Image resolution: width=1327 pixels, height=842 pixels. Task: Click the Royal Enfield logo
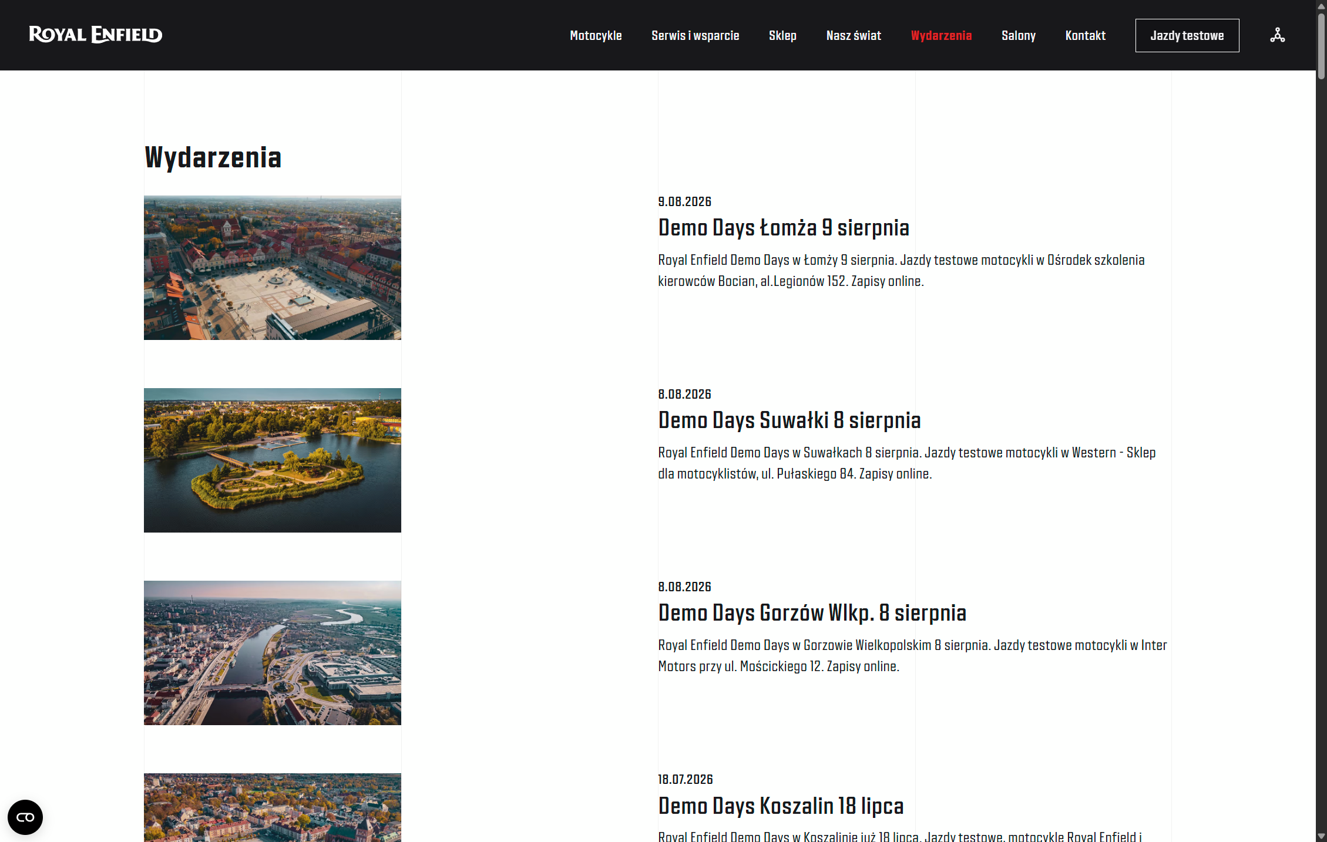pos(96,35)
